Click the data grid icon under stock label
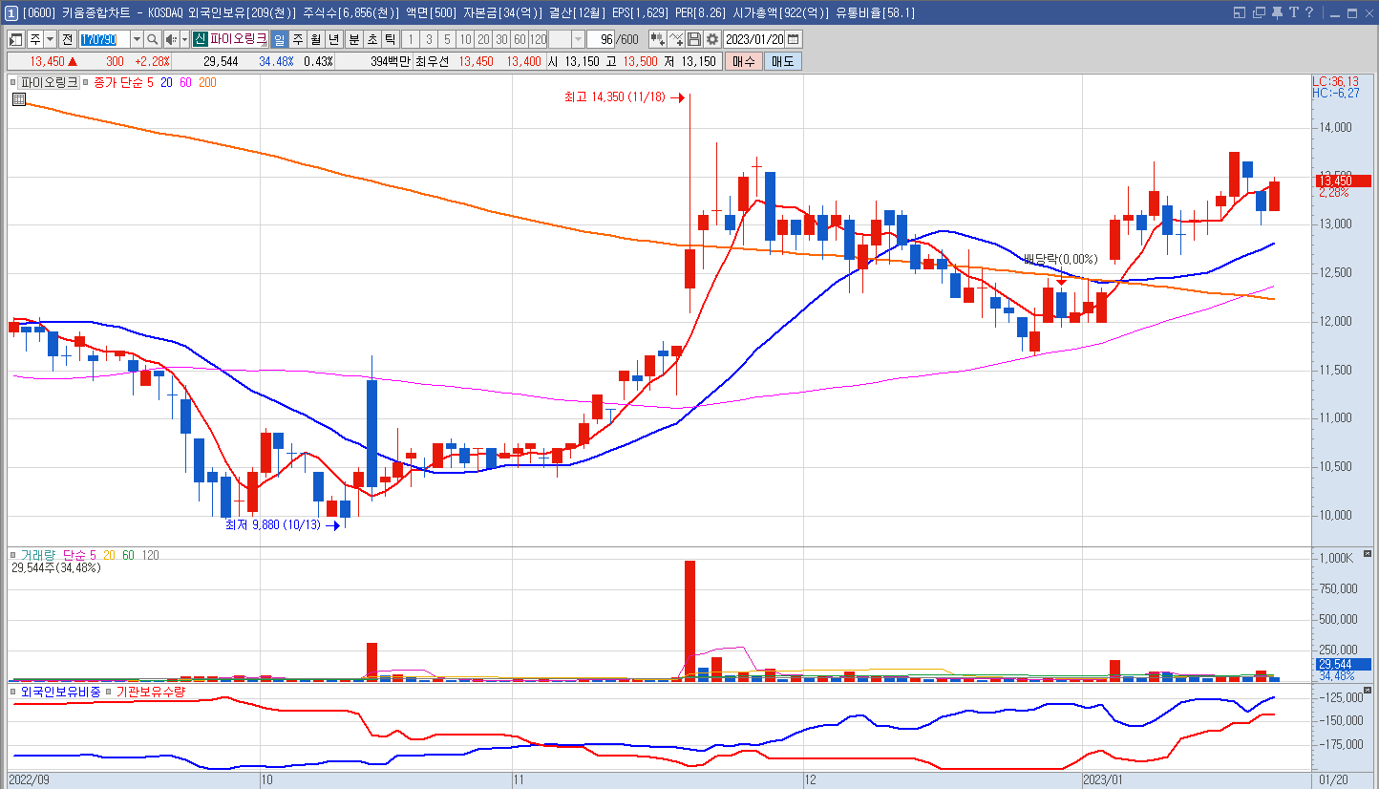The image size is (1379, 789). [18, 98]
